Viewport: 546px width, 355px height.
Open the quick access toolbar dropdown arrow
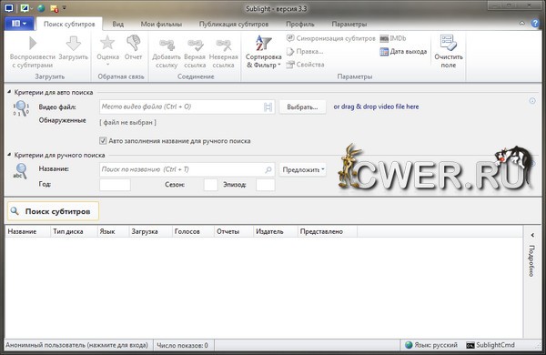[65, 7]
